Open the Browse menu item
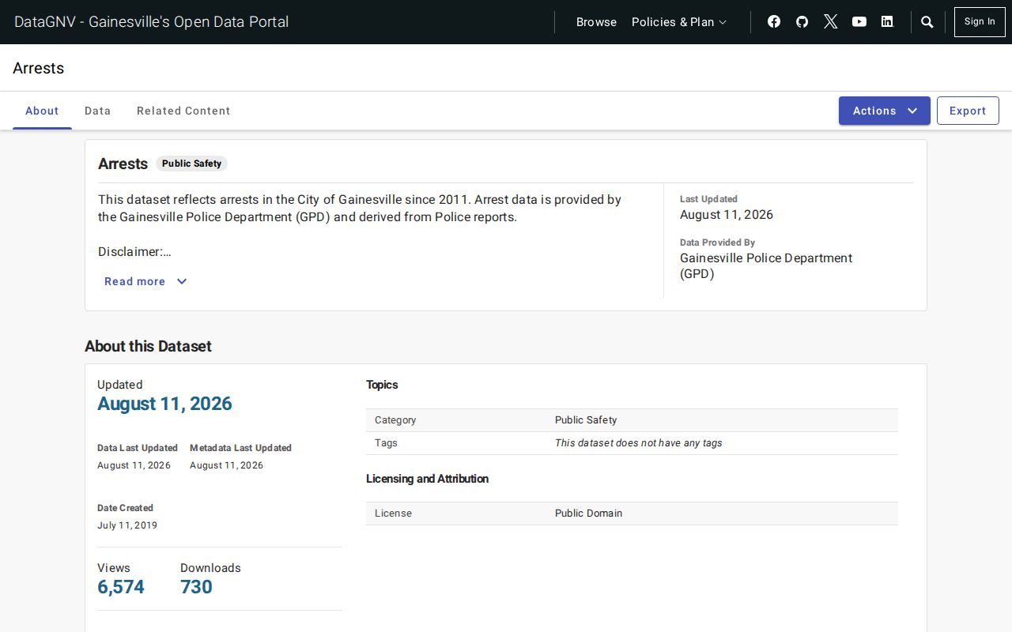 [596, 22]
